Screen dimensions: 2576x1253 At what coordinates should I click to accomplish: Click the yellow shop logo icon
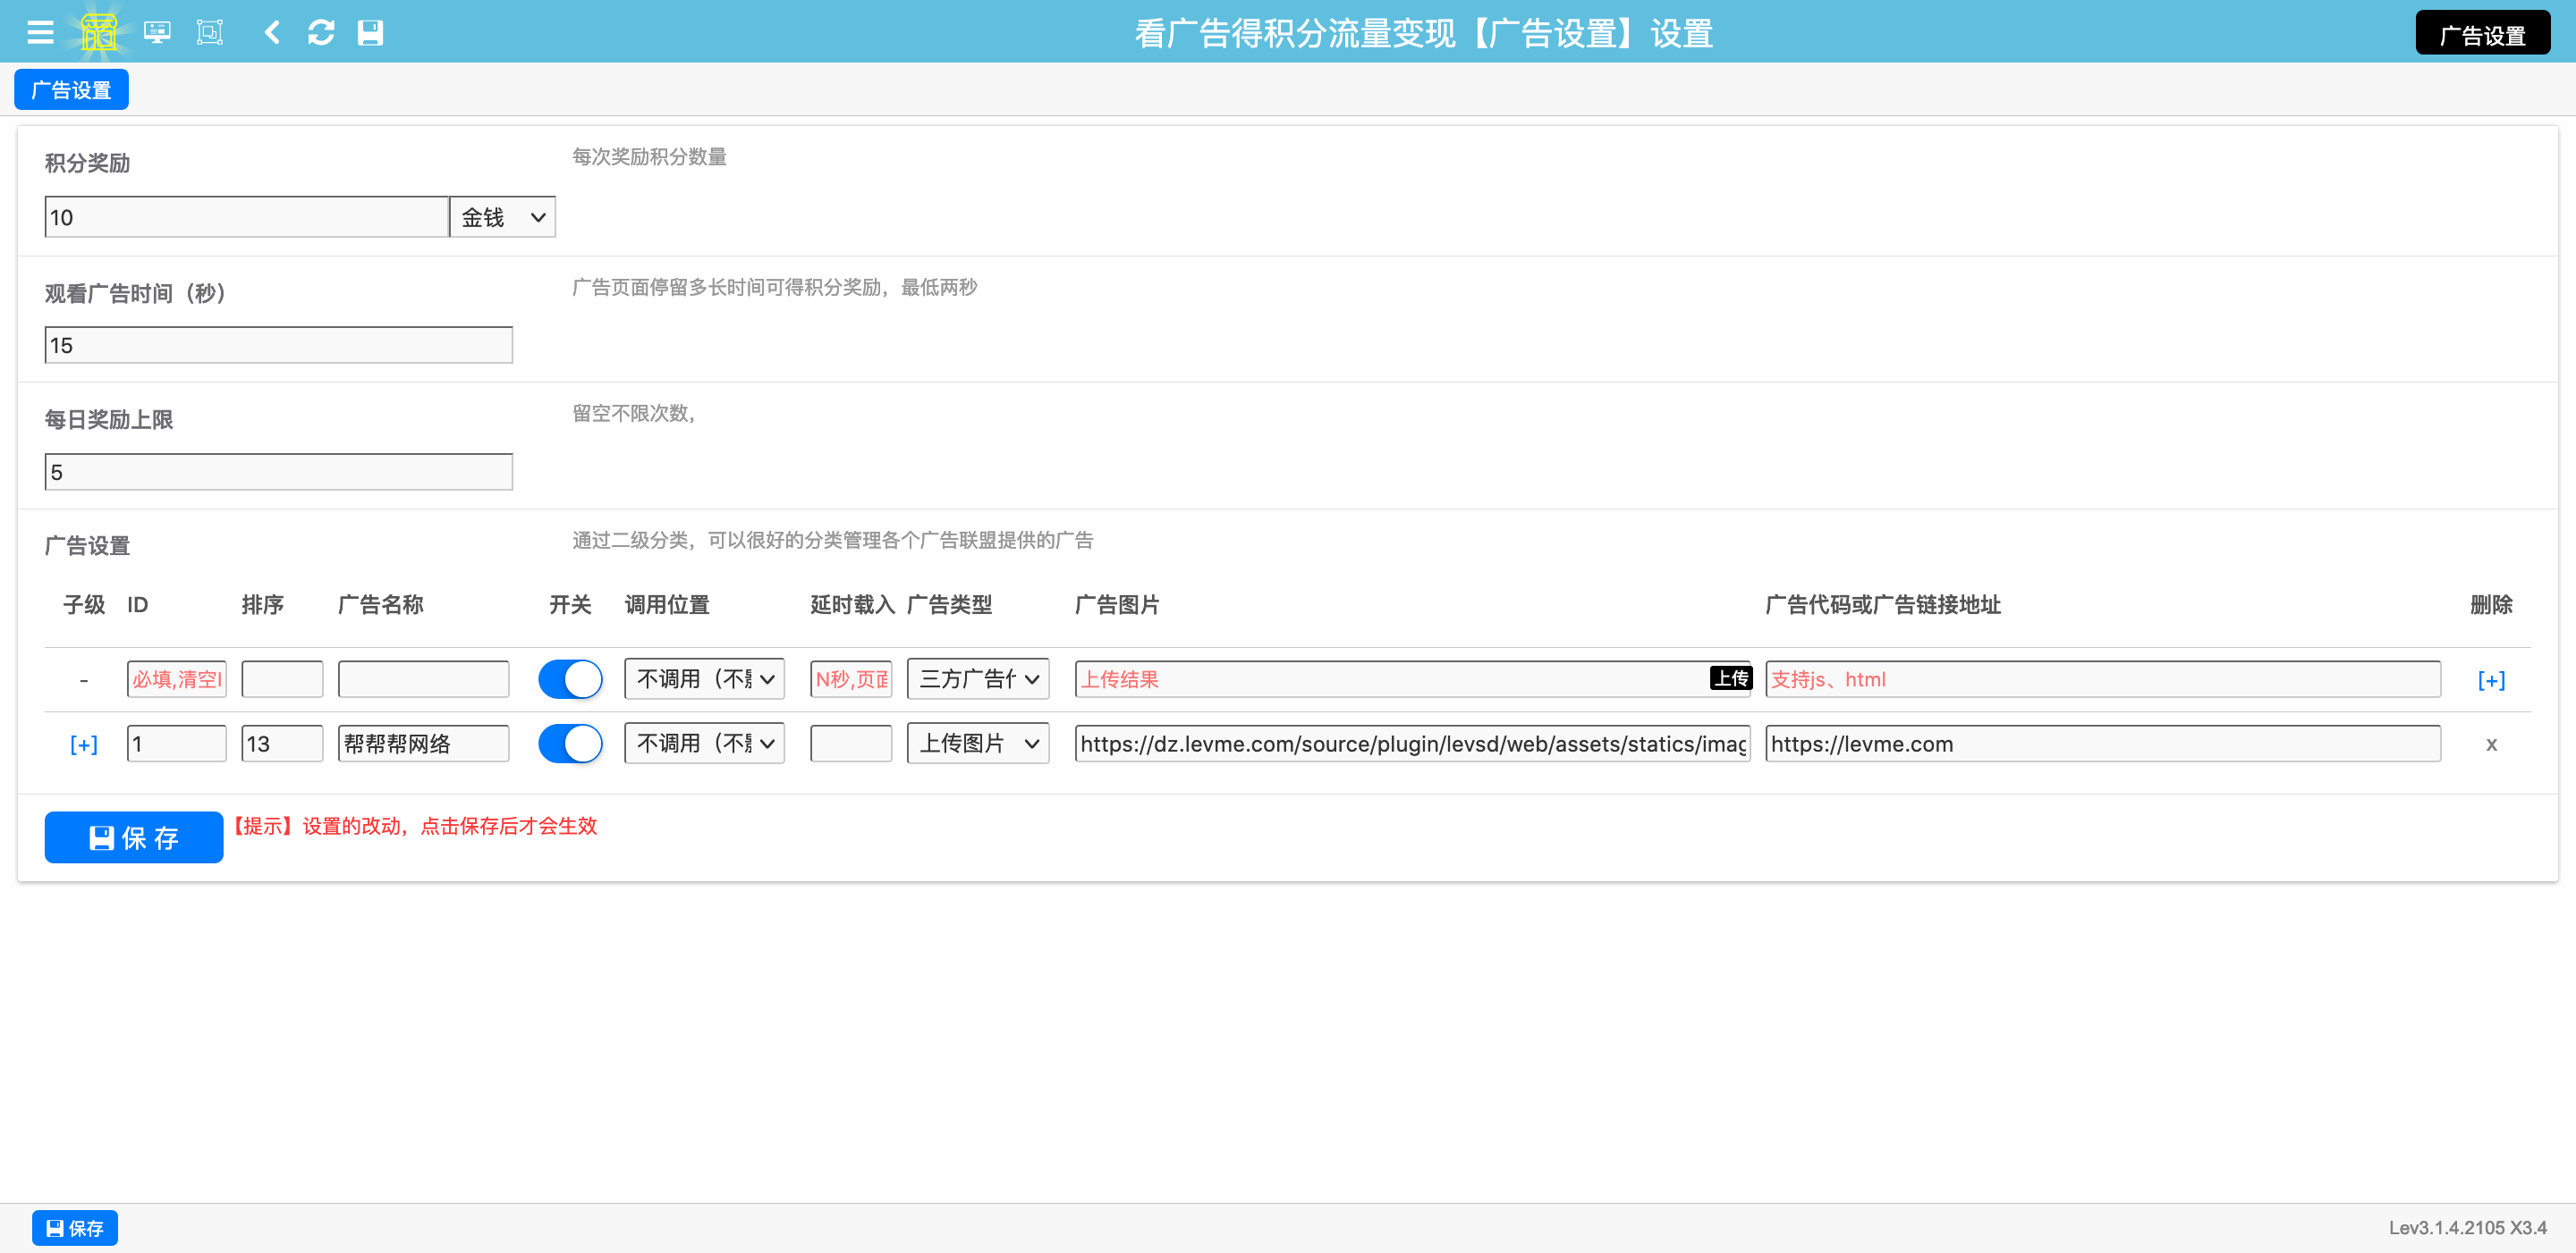tap(98, 33)
